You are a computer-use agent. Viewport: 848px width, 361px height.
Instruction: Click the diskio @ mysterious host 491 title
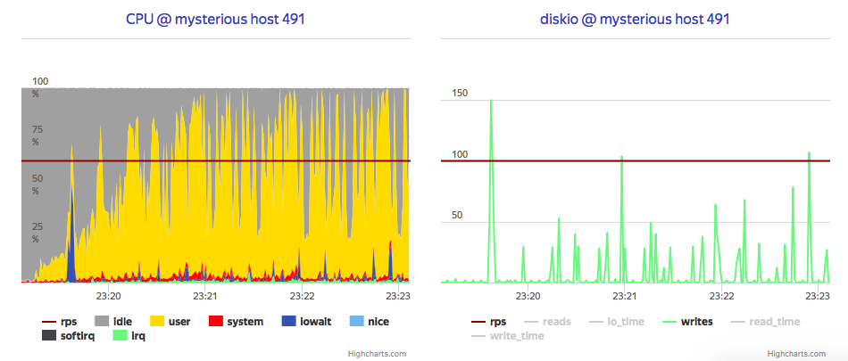[635, 20]
